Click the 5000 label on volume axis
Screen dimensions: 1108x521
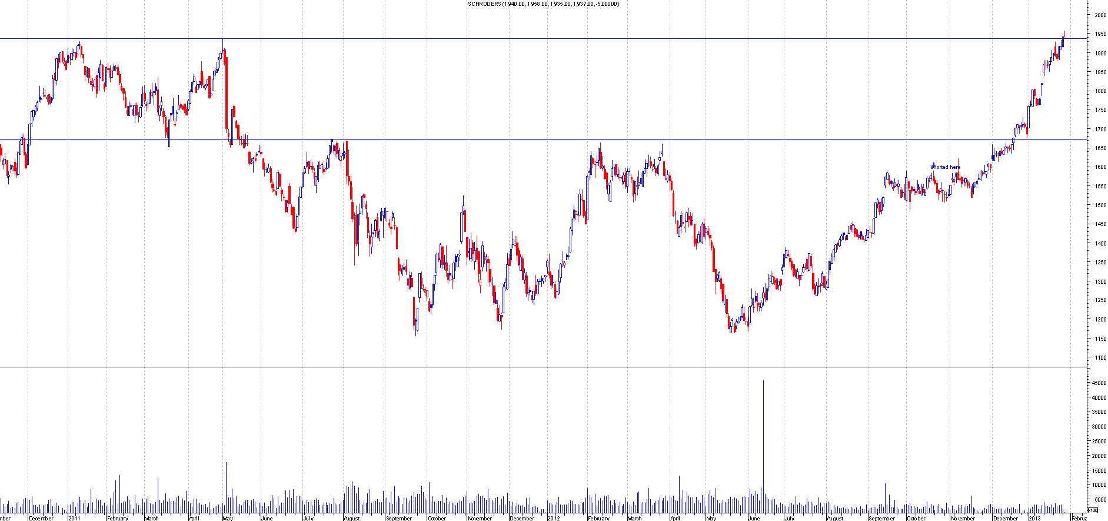point(1099,500)
